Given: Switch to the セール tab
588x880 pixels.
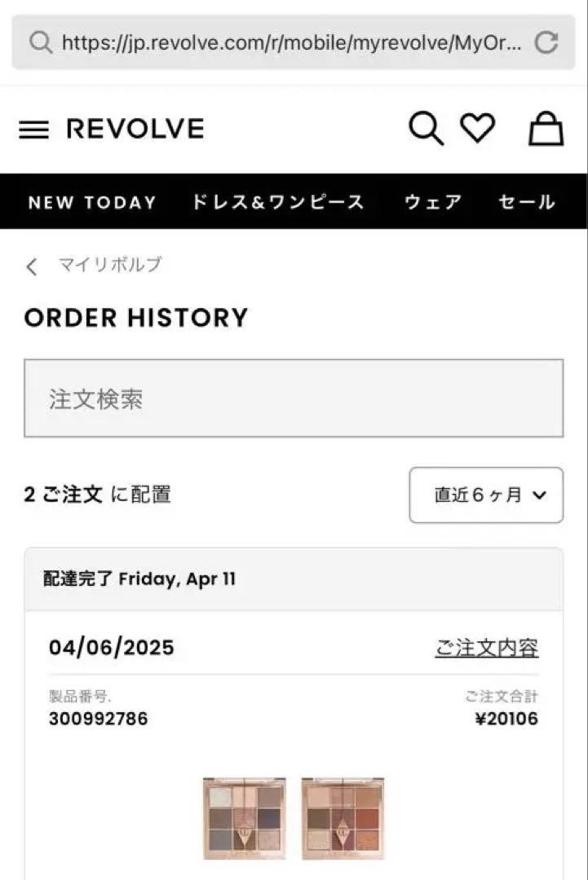Looking at the screenshot, I should (527, 201).
